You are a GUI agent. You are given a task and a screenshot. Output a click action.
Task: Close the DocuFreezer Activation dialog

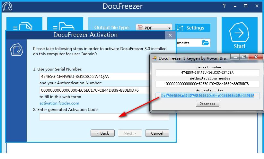coord(170,35)
